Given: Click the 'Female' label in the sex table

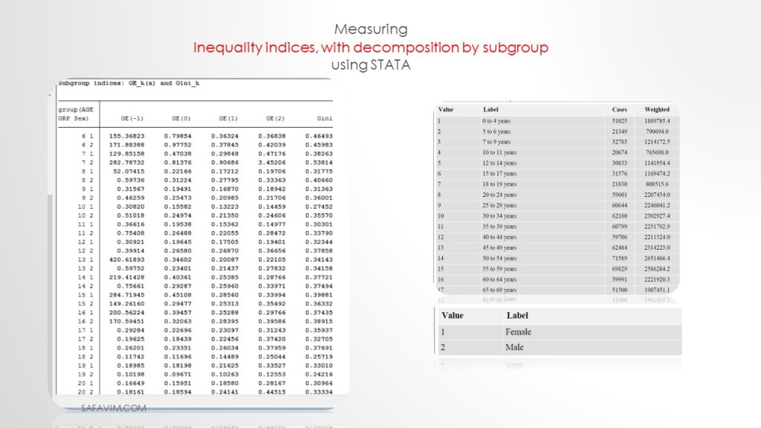Looking at the screenshot, I should [x=518, y=331].
